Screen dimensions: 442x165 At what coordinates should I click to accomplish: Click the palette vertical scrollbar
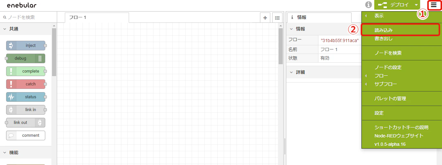pos(54,51)
